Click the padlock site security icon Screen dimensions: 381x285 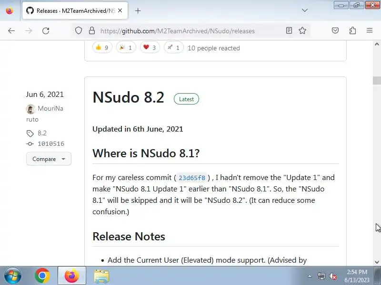pos(92,31)
